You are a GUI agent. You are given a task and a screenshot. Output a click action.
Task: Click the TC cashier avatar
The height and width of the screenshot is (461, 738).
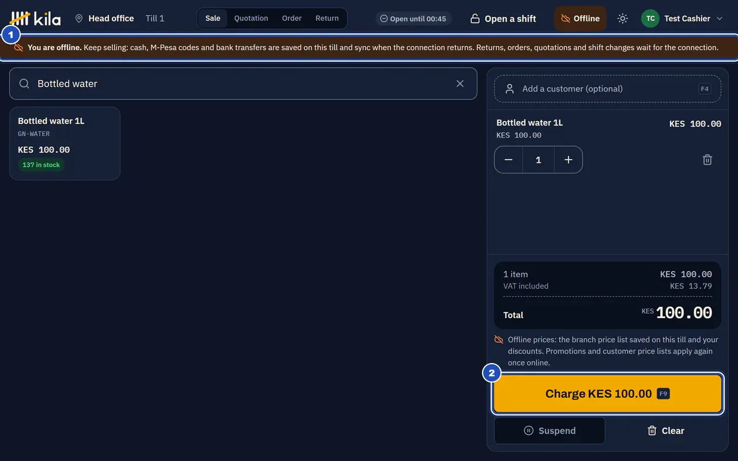click(650, 18)
